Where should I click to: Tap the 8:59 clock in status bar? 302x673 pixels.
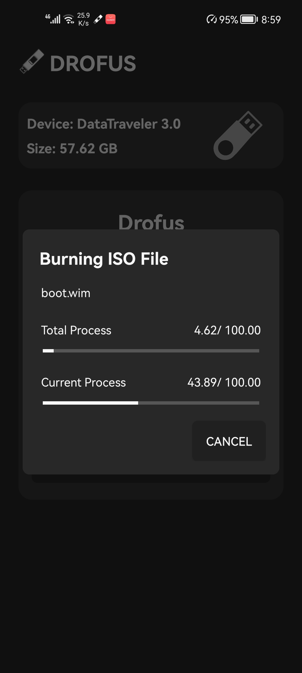(x=271, y=20)
